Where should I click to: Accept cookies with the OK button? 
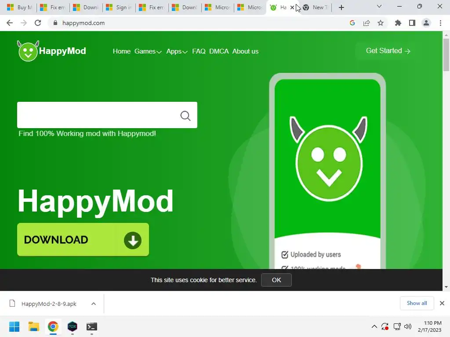coord(276,280)
